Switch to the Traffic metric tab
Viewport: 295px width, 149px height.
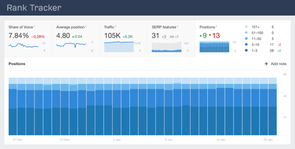(x=123, y=38)
